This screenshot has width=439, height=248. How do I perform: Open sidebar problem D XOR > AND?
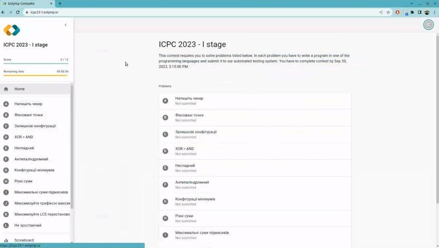point(35,137)
